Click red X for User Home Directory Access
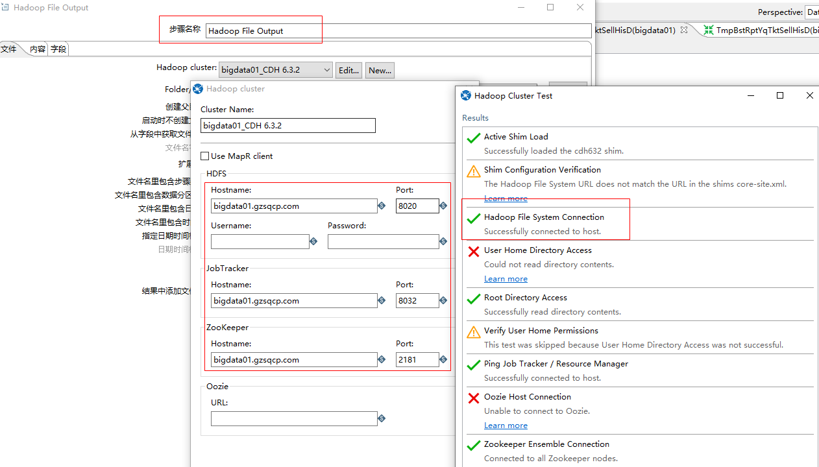 474,251
